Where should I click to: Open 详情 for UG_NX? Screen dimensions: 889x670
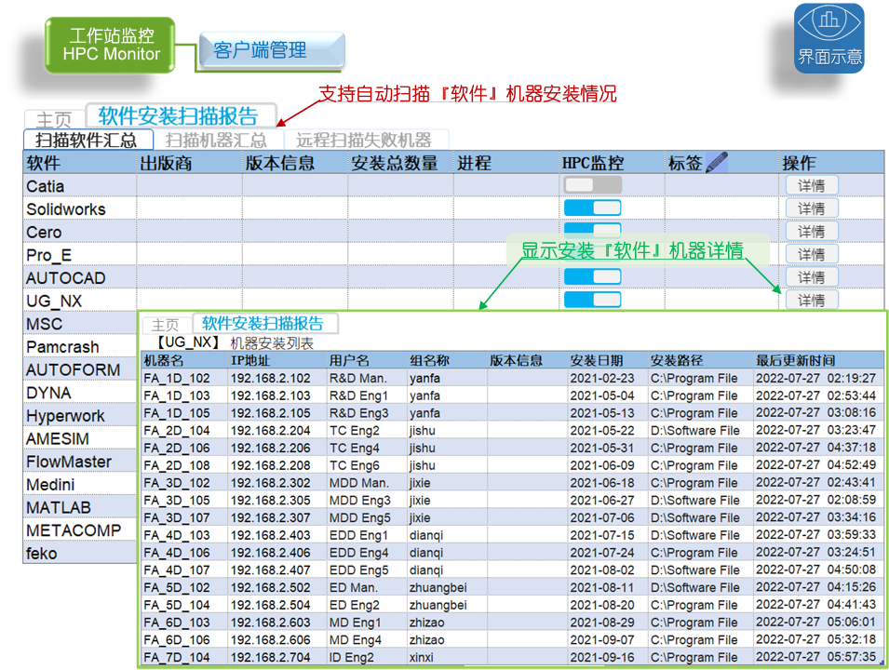tap(812, 301)
